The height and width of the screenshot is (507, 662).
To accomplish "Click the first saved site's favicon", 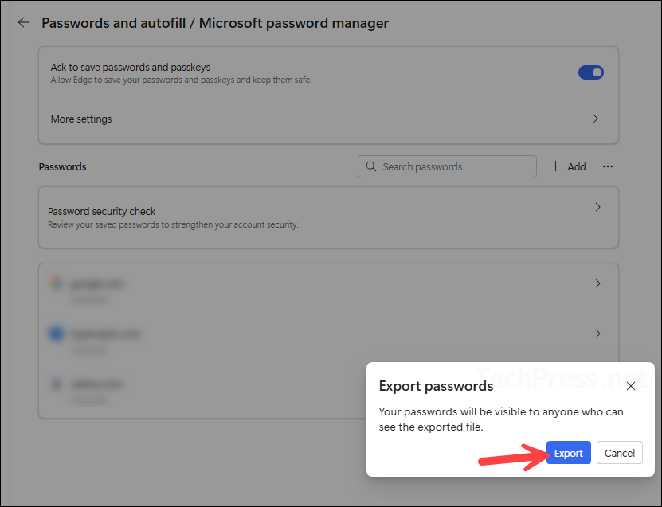I will click(x=56, y=283).
